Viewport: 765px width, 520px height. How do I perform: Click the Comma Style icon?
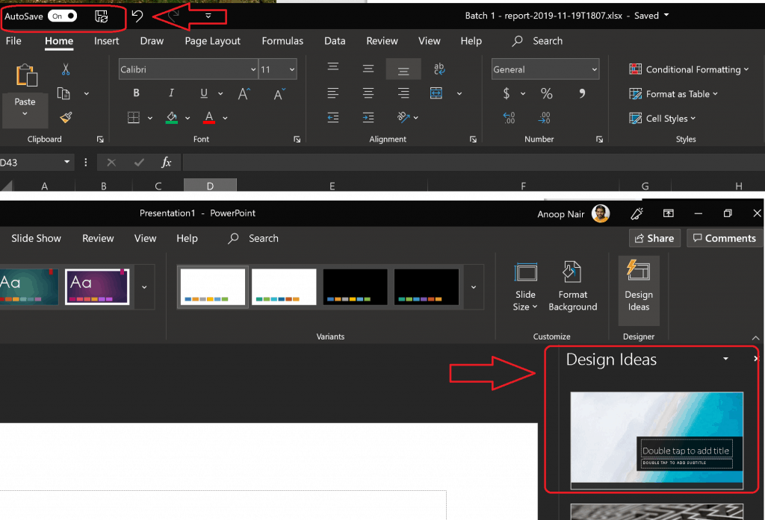(582, 93)
